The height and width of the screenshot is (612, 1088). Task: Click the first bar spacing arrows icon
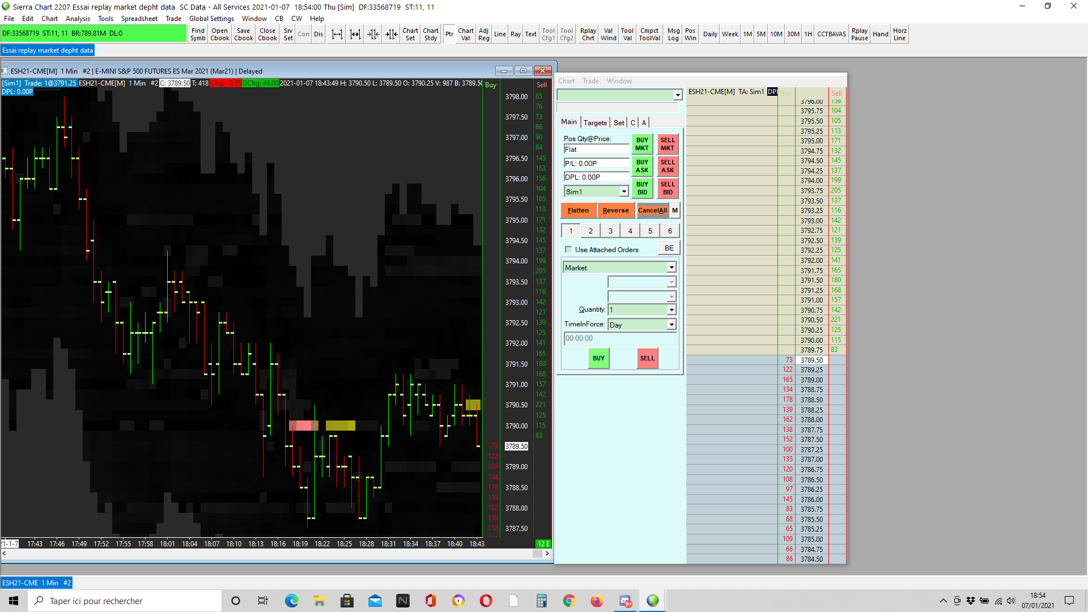(x=337, y=34)
